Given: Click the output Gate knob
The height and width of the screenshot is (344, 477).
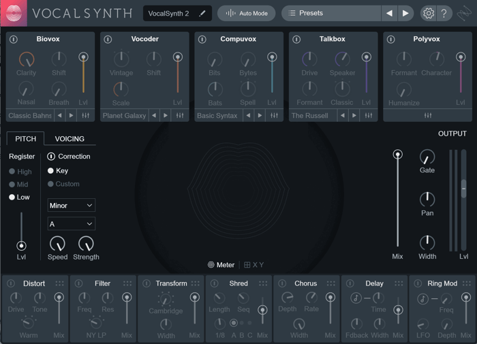Looking at the screenshot, I should (x=427, y=157).
